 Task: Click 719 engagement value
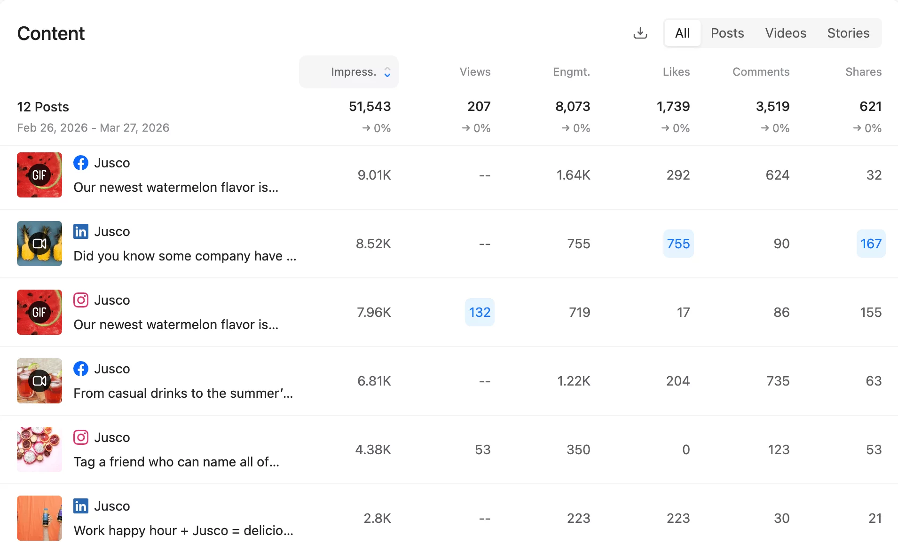[x=579, y=312]
